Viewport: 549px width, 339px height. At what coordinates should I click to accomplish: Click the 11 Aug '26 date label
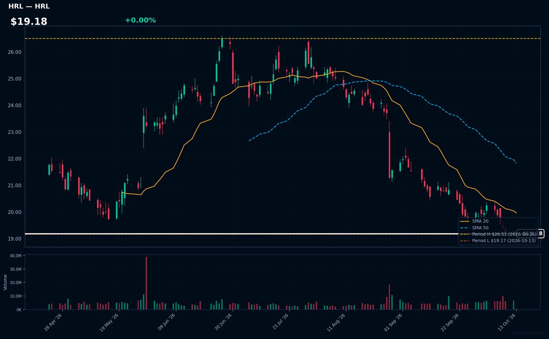pyautogui.click(x=336, y=323)
